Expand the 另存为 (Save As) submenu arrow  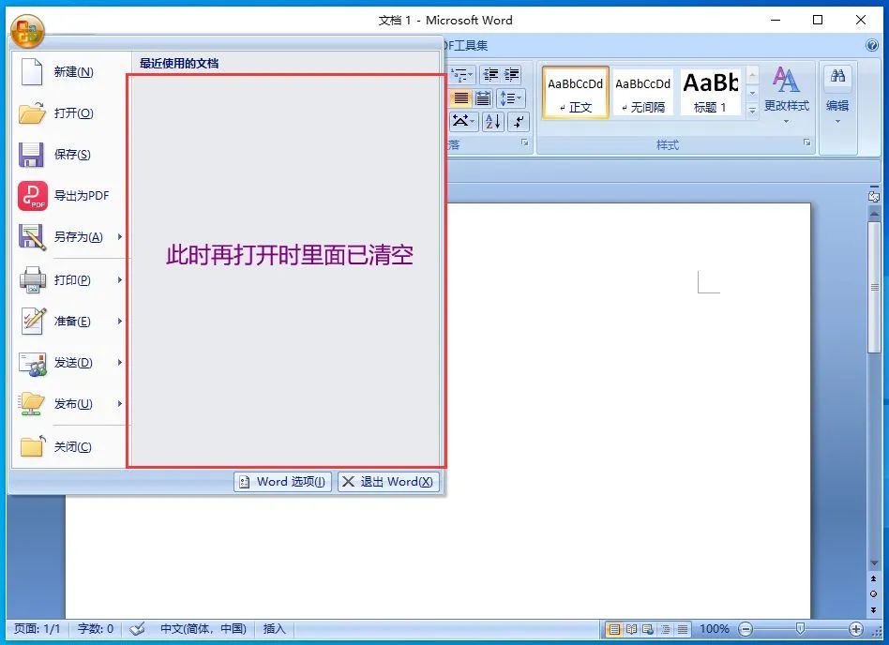tap(119, 238)
